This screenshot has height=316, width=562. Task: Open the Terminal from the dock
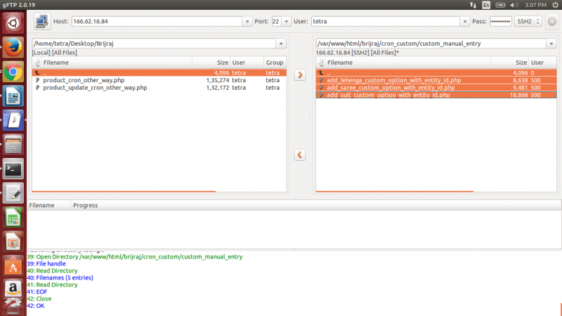coord(13,169)
